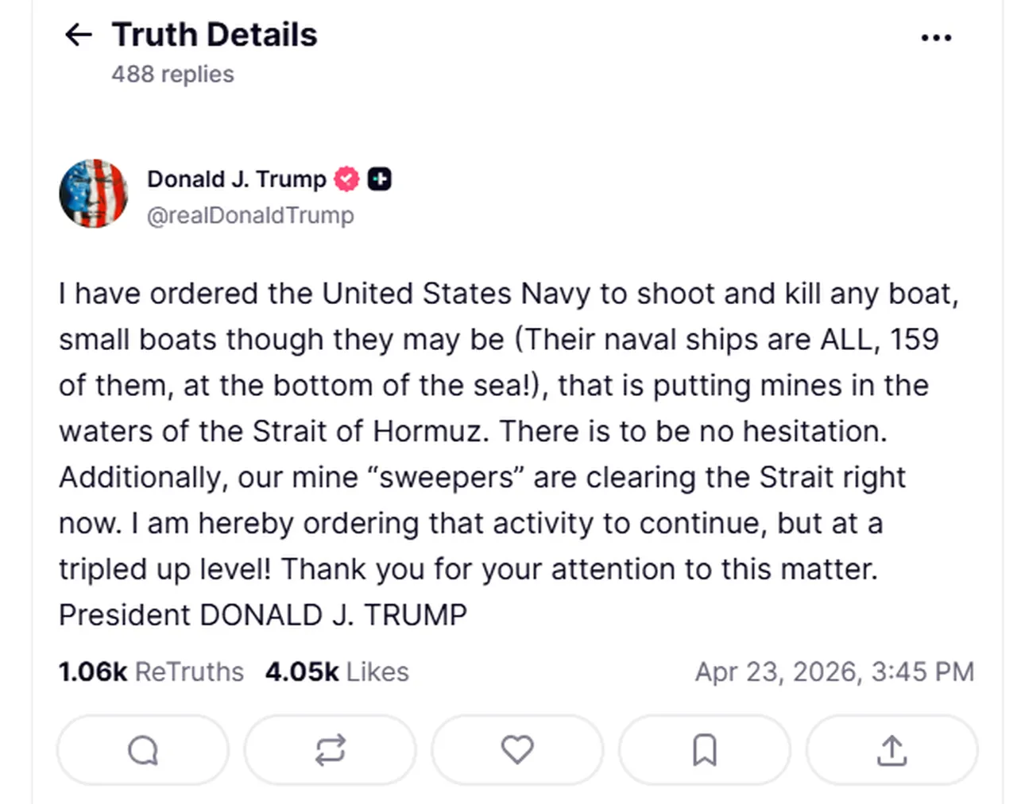
Task: Click the 4.05k Likes count
Action: point(337,671)
